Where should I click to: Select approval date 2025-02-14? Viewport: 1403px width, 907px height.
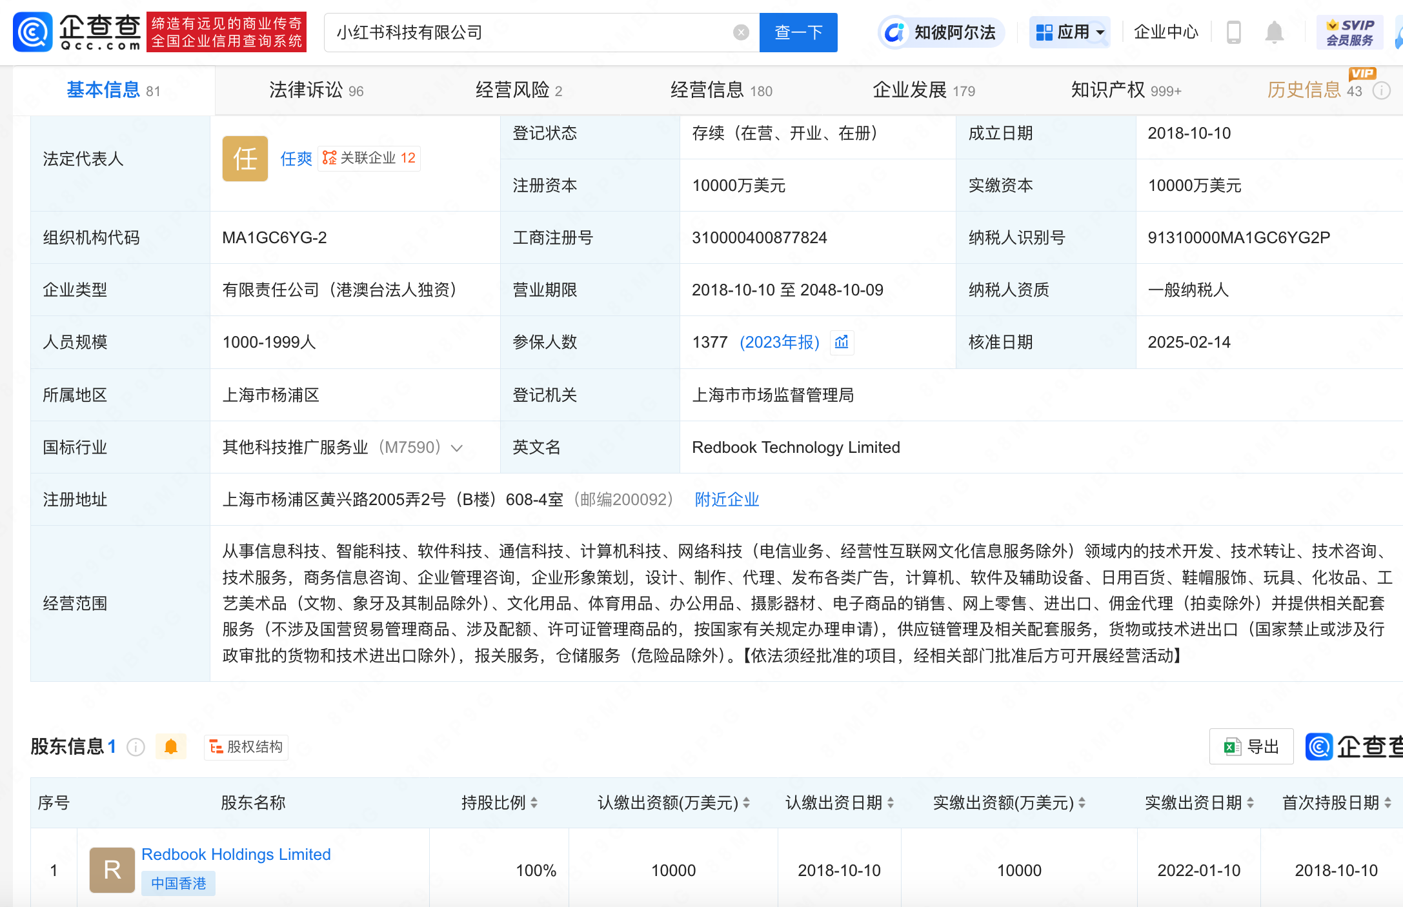[x=1189, y=343]
